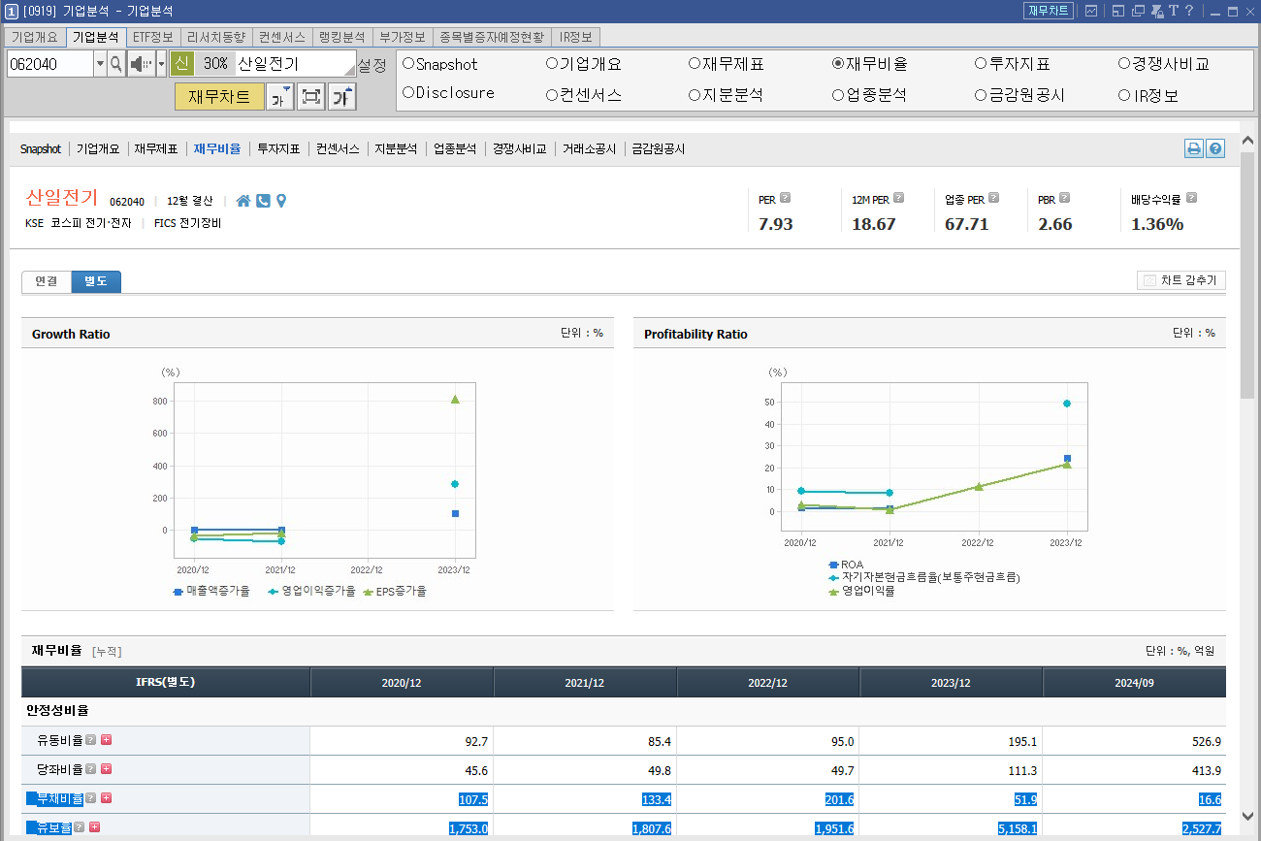Click the stock code input field 062040

click(x=50, y=64)
